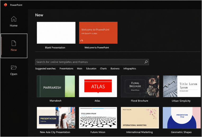Click the orange New label in sidebar

pos(14,50)
